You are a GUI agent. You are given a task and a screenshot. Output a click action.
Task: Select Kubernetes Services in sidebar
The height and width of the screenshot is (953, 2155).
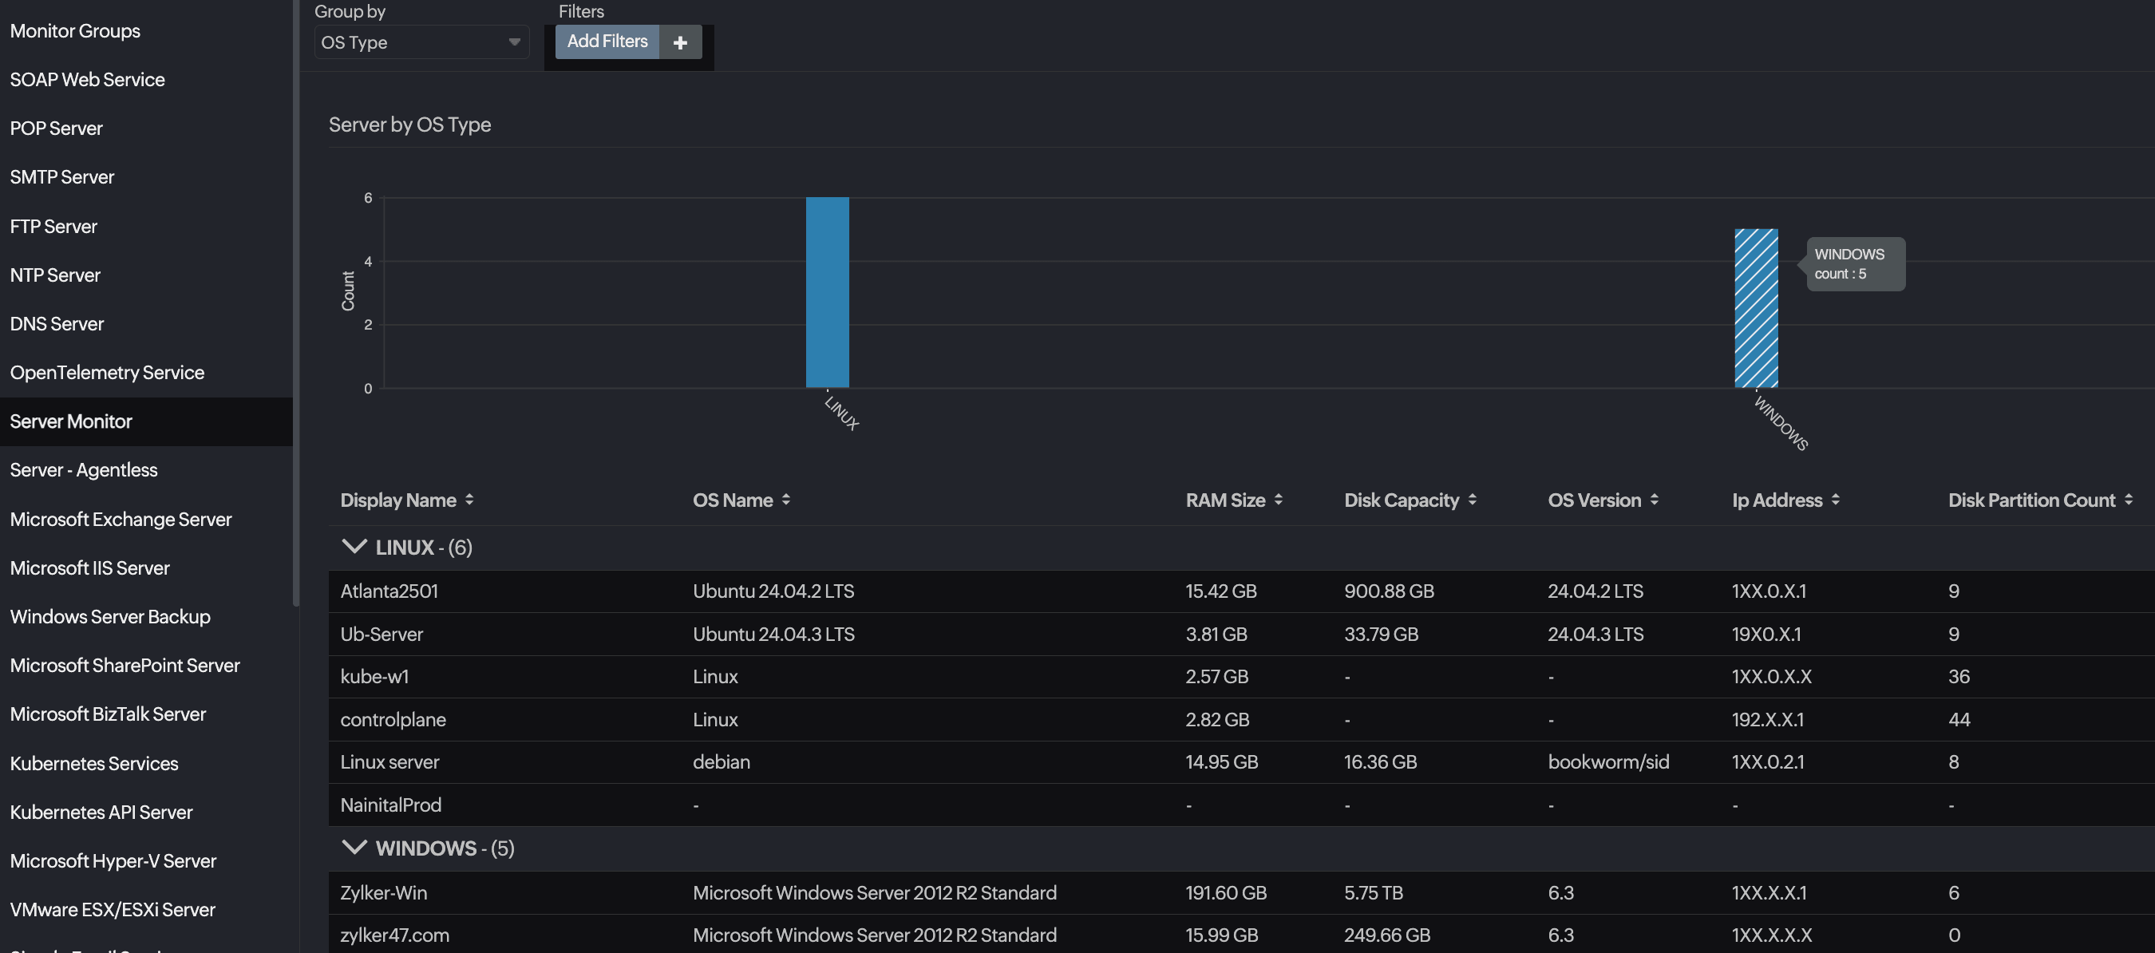click(93, 763)
